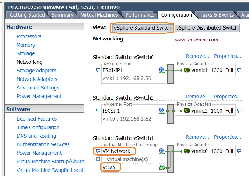The image size is (249, 176).
Task: Click the Software panel header
Action: pyautogui.click(x=45, y=109)
